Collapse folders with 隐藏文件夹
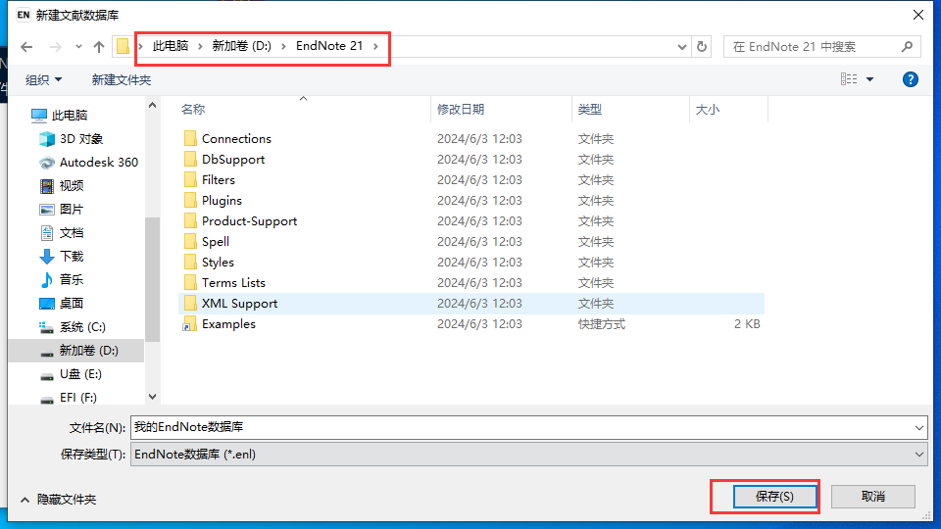This screenshot has height=529, width=941. (58, 499)
